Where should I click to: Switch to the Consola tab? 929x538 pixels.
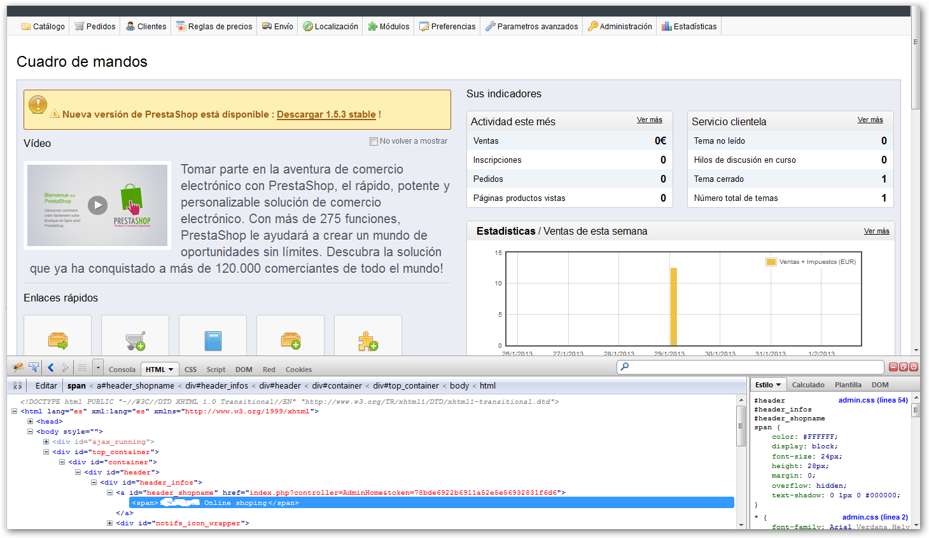(122, 369)
